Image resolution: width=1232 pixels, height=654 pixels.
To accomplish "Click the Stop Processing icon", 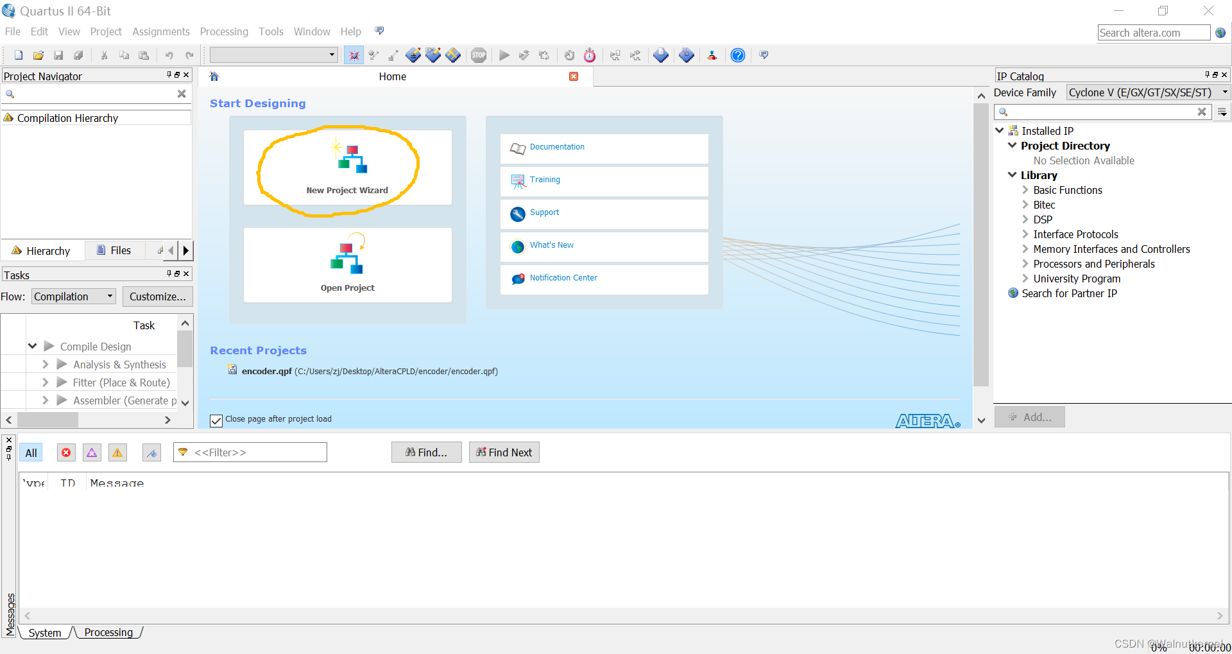I will point(479,55).
